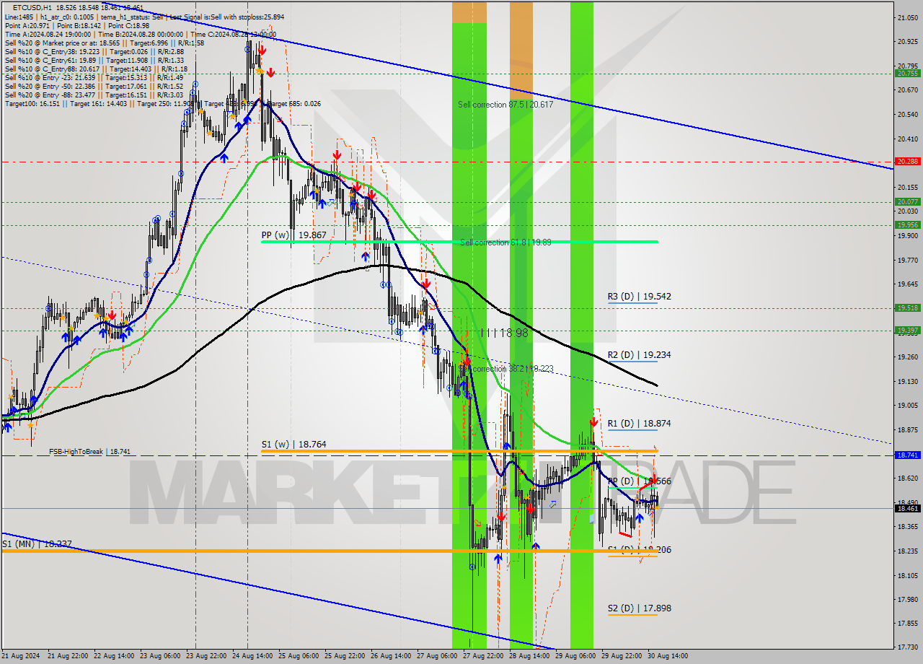
Task: Click the 21.050 price axis label
Action: tap(907, 17)
